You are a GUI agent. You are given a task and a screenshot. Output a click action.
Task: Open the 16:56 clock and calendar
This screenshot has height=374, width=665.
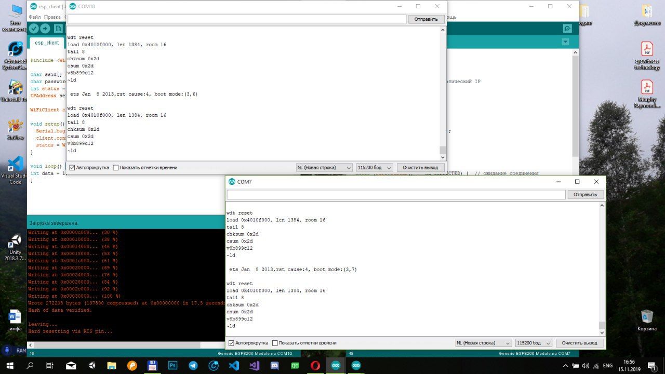pyautogui.click(x=629, y=366)
